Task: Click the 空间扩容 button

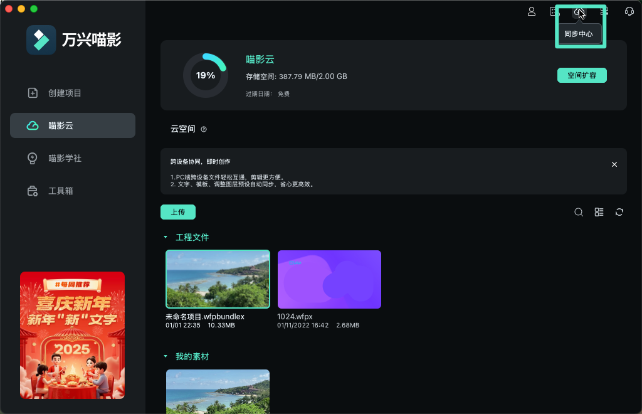Action: (x=582, y=75)
